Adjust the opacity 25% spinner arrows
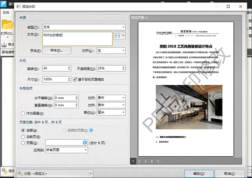The image size is (252, 178). 124,68
